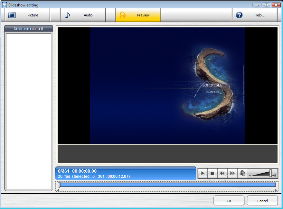Viewport: 283px width, 209px height.
Task: Click the Keyframe count header
Action: pos(29,29)
